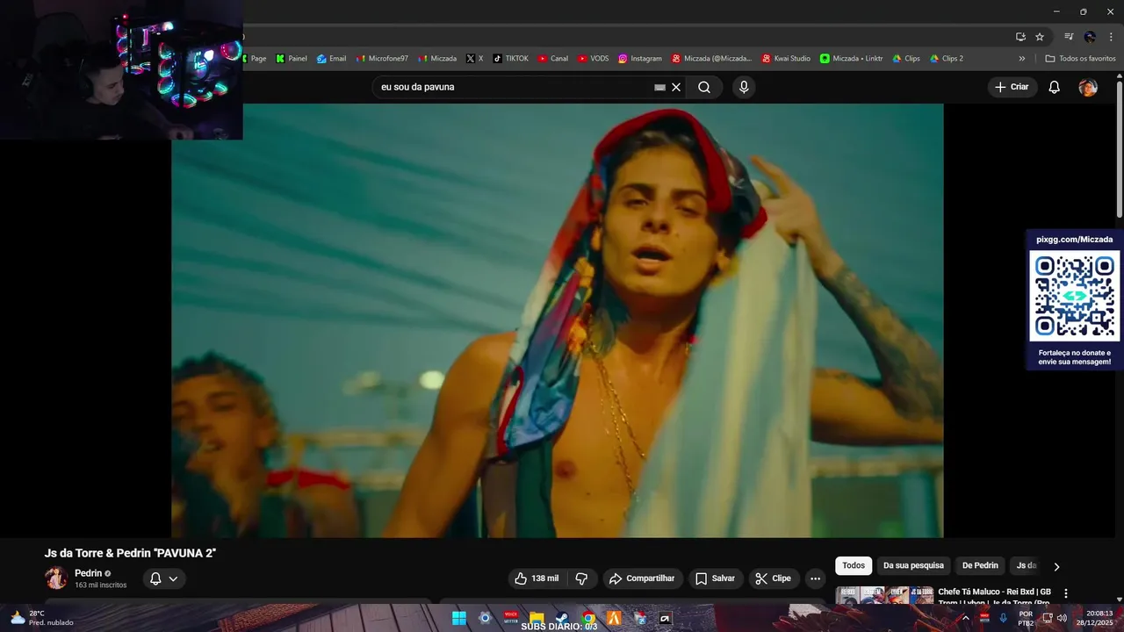
Task: Open the Microfone97 bookmark
Action: pyautogui.click(x=382, y=59)
